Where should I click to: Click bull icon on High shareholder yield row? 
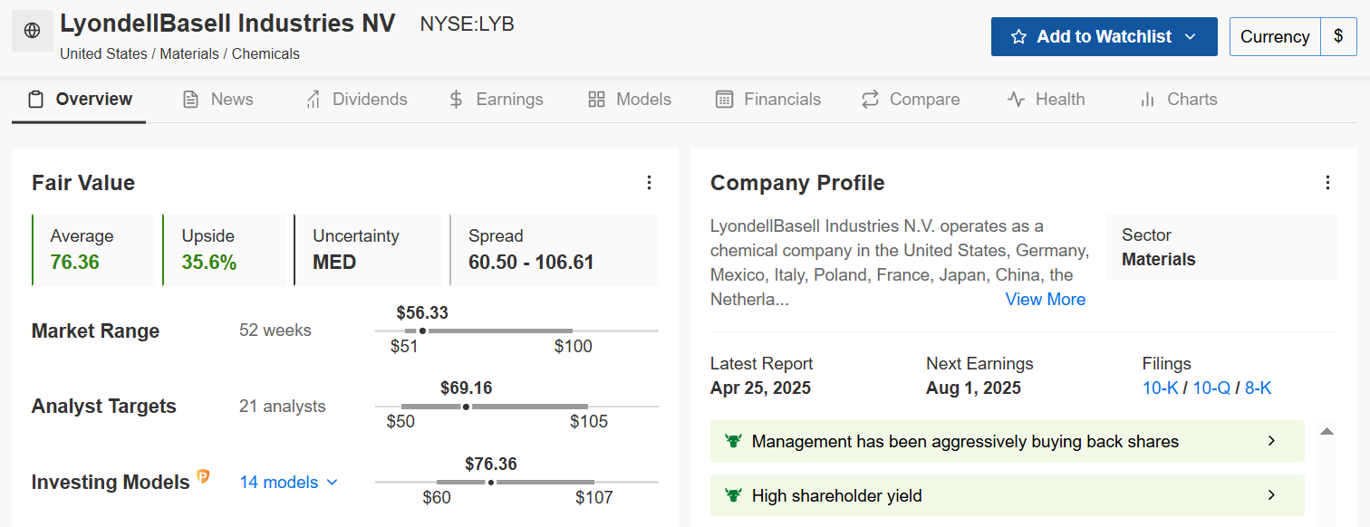pos(734,496)
